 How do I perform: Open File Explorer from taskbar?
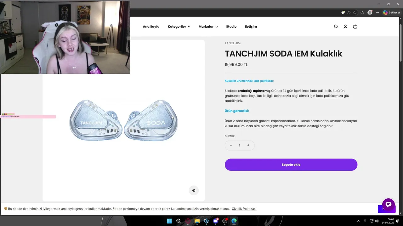point(197,221)
